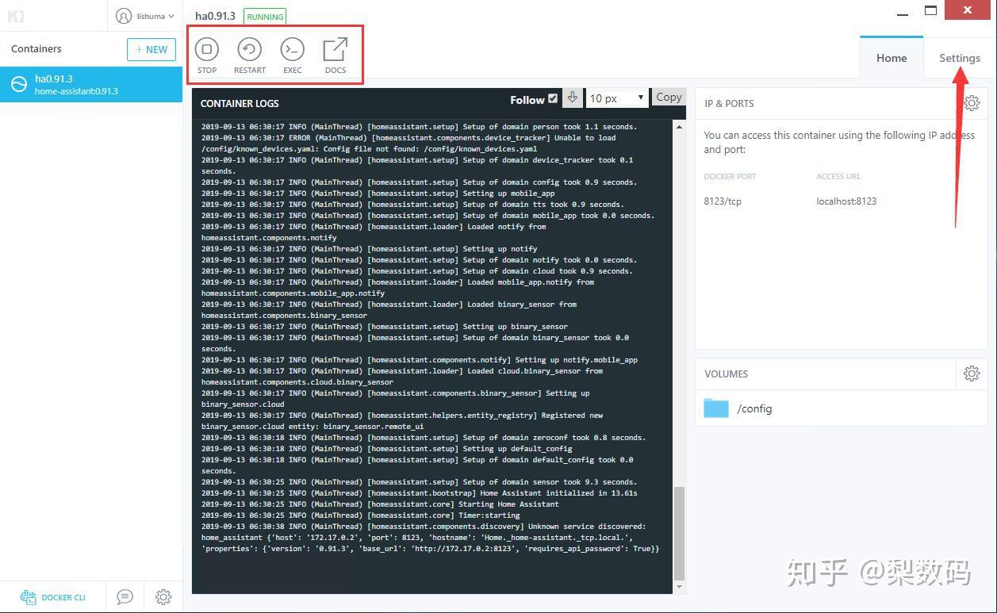The width and height of the screenshot is (997, 613).
Task: Open the EXEC terminal icon
Action: pos(292,50)
